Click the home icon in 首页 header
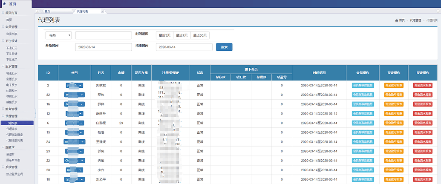 pos(4,3)
